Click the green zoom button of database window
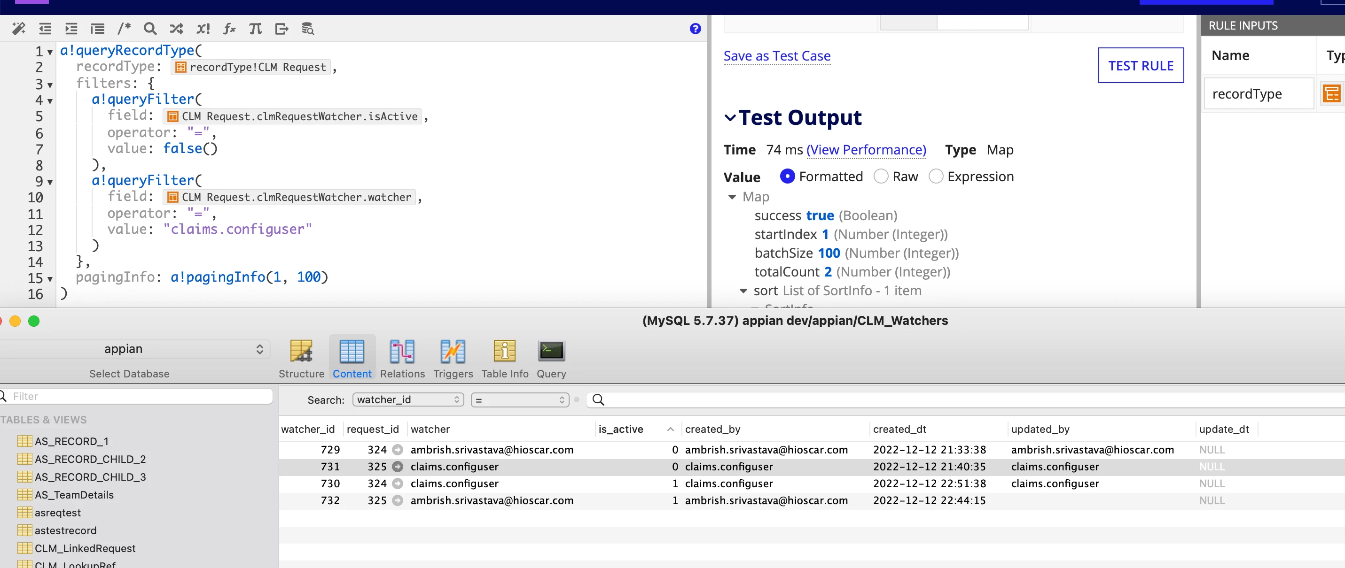 34,321
